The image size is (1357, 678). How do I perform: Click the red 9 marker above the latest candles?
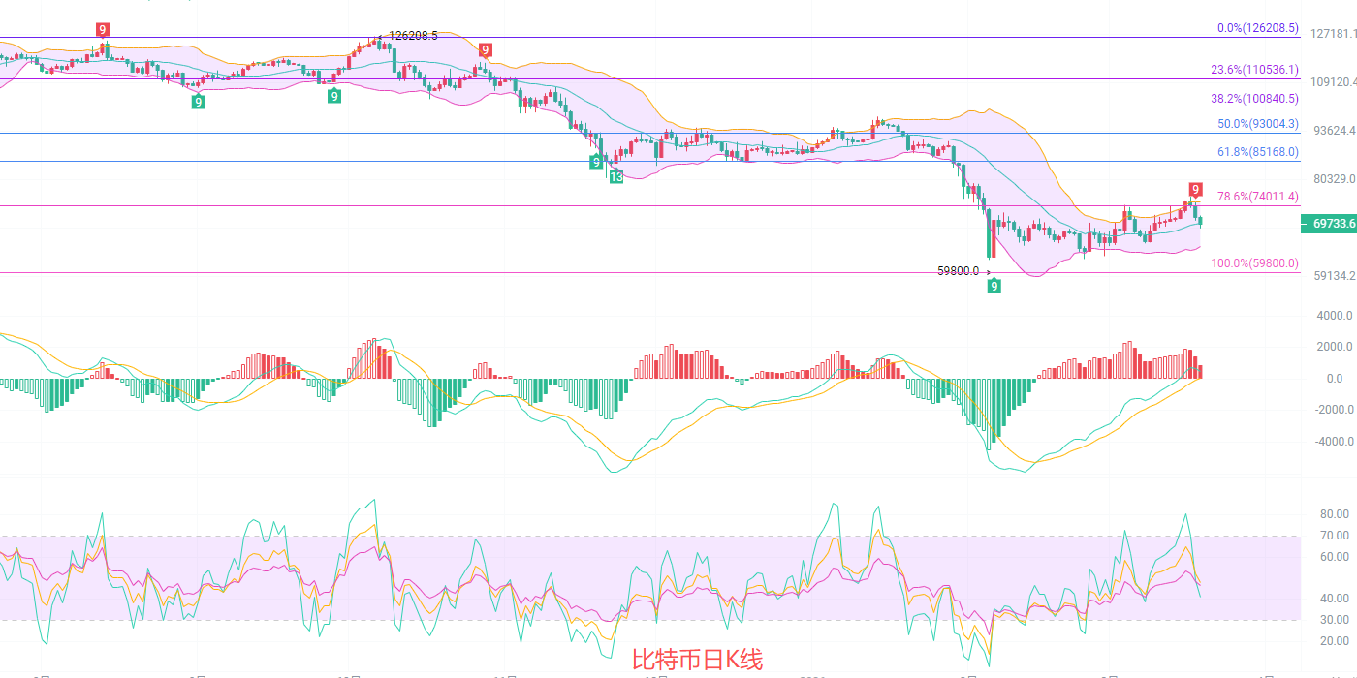click(x=1195, y=190)
